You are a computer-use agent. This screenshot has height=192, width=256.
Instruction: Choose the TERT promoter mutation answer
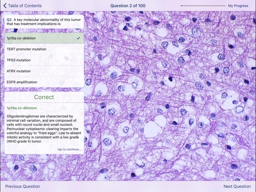[44, 49]
